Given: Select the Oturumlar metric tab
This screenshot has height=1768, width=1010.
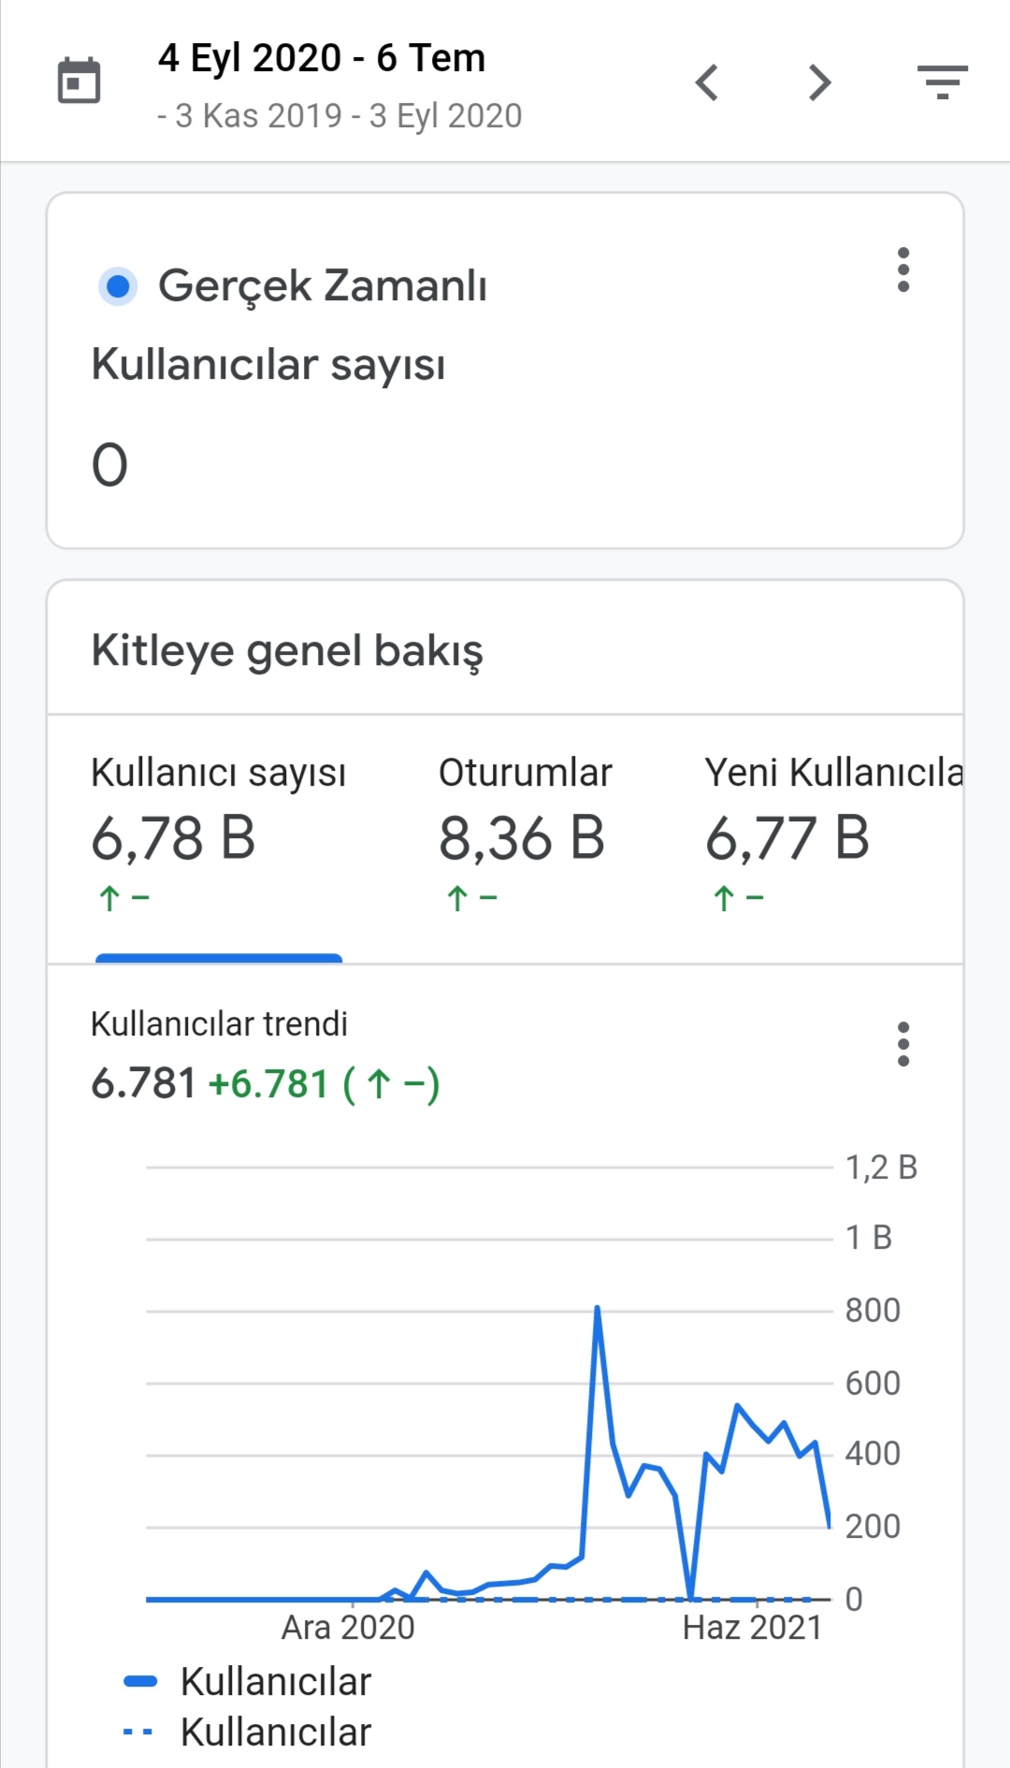Looking at the screenshot, I should point(525,837).
